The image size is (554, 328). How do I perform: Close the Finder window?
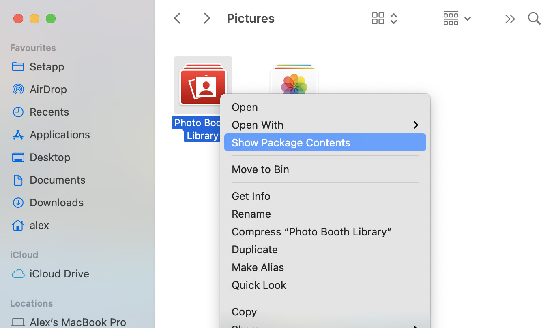[x=18, y=19]
